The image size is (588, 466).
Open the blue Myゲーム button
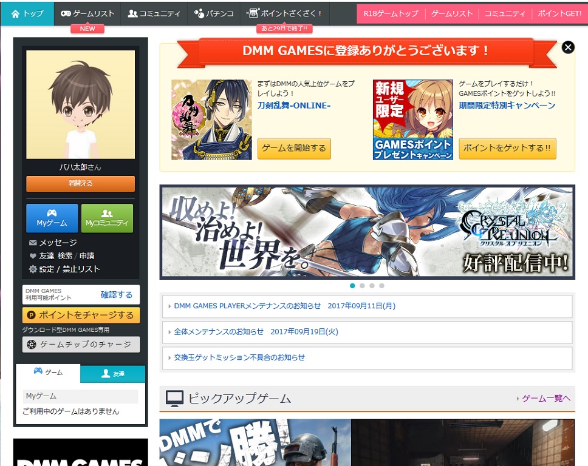click(x=52, y=218)
